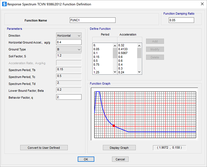Select period value 0.75 in the list
207x167 pixels.
97,65
